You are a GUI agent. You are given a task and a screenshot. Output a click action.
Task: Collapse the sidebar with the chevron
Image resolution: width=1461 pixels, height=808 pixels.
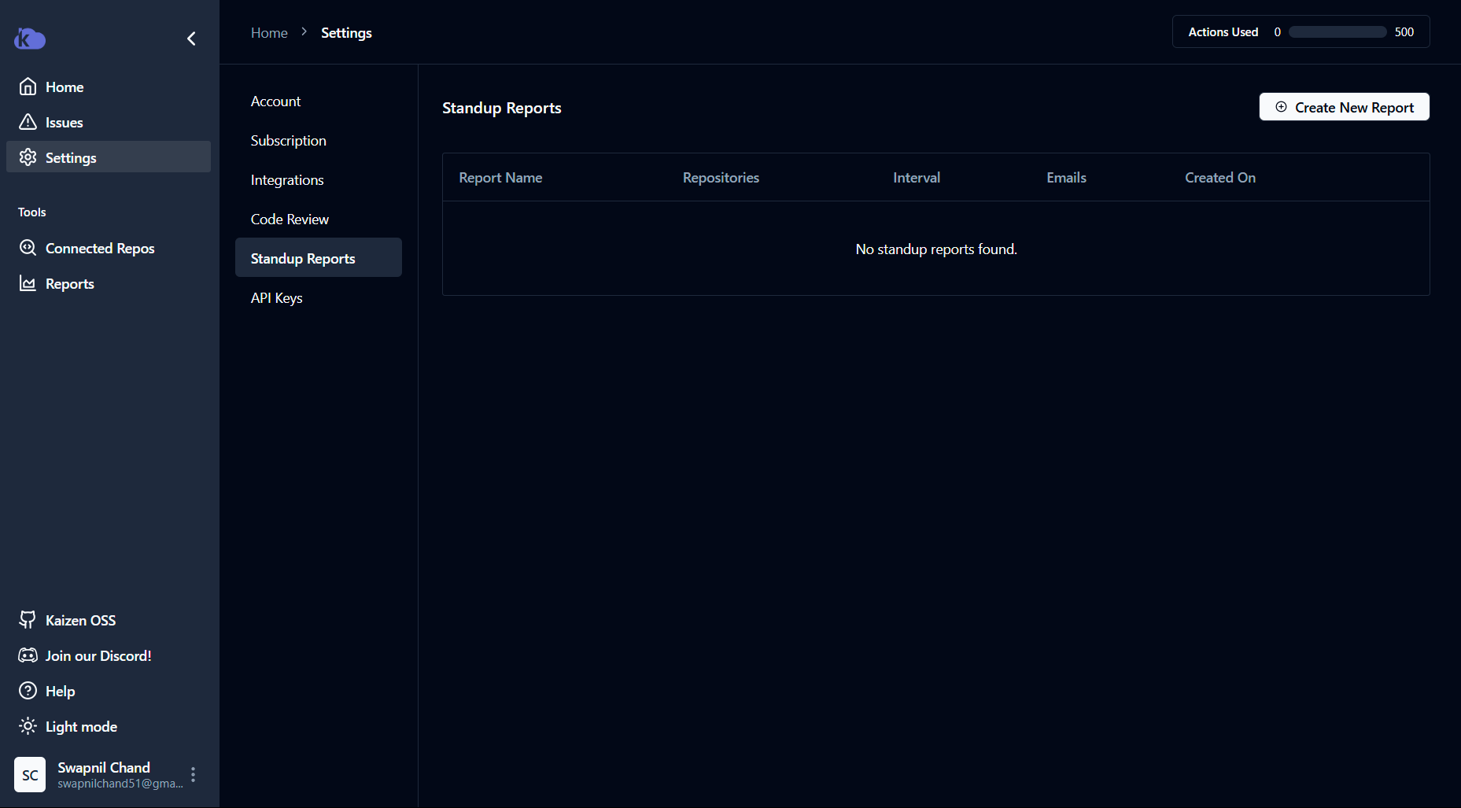[191, 39]
